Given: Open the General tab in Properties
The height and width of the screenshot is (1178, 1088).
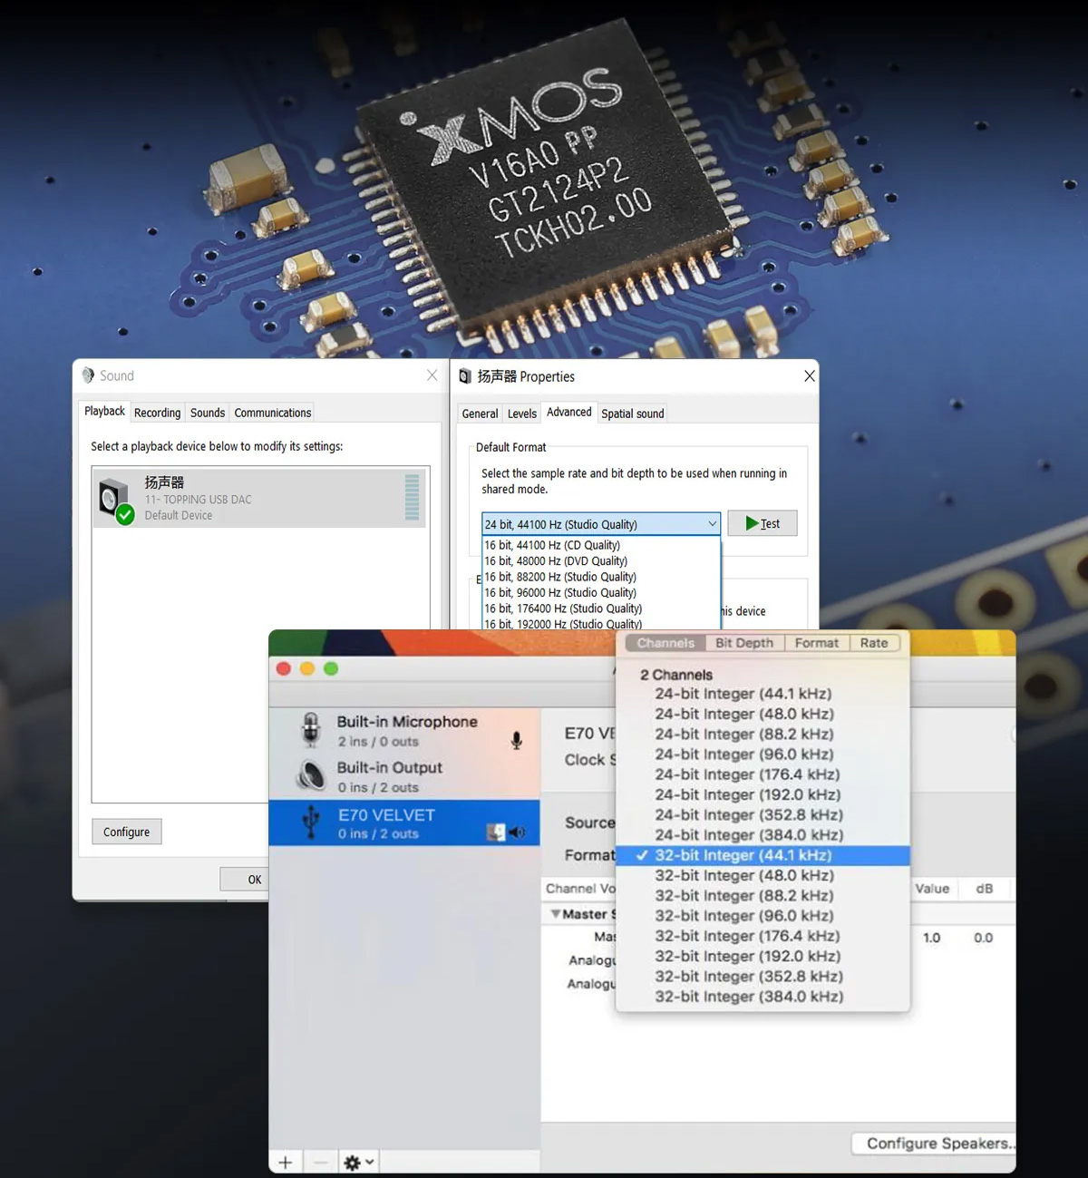Looking at the screenshot, I should (480, 414).
